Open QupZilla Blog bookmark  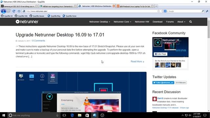(54, 16)
